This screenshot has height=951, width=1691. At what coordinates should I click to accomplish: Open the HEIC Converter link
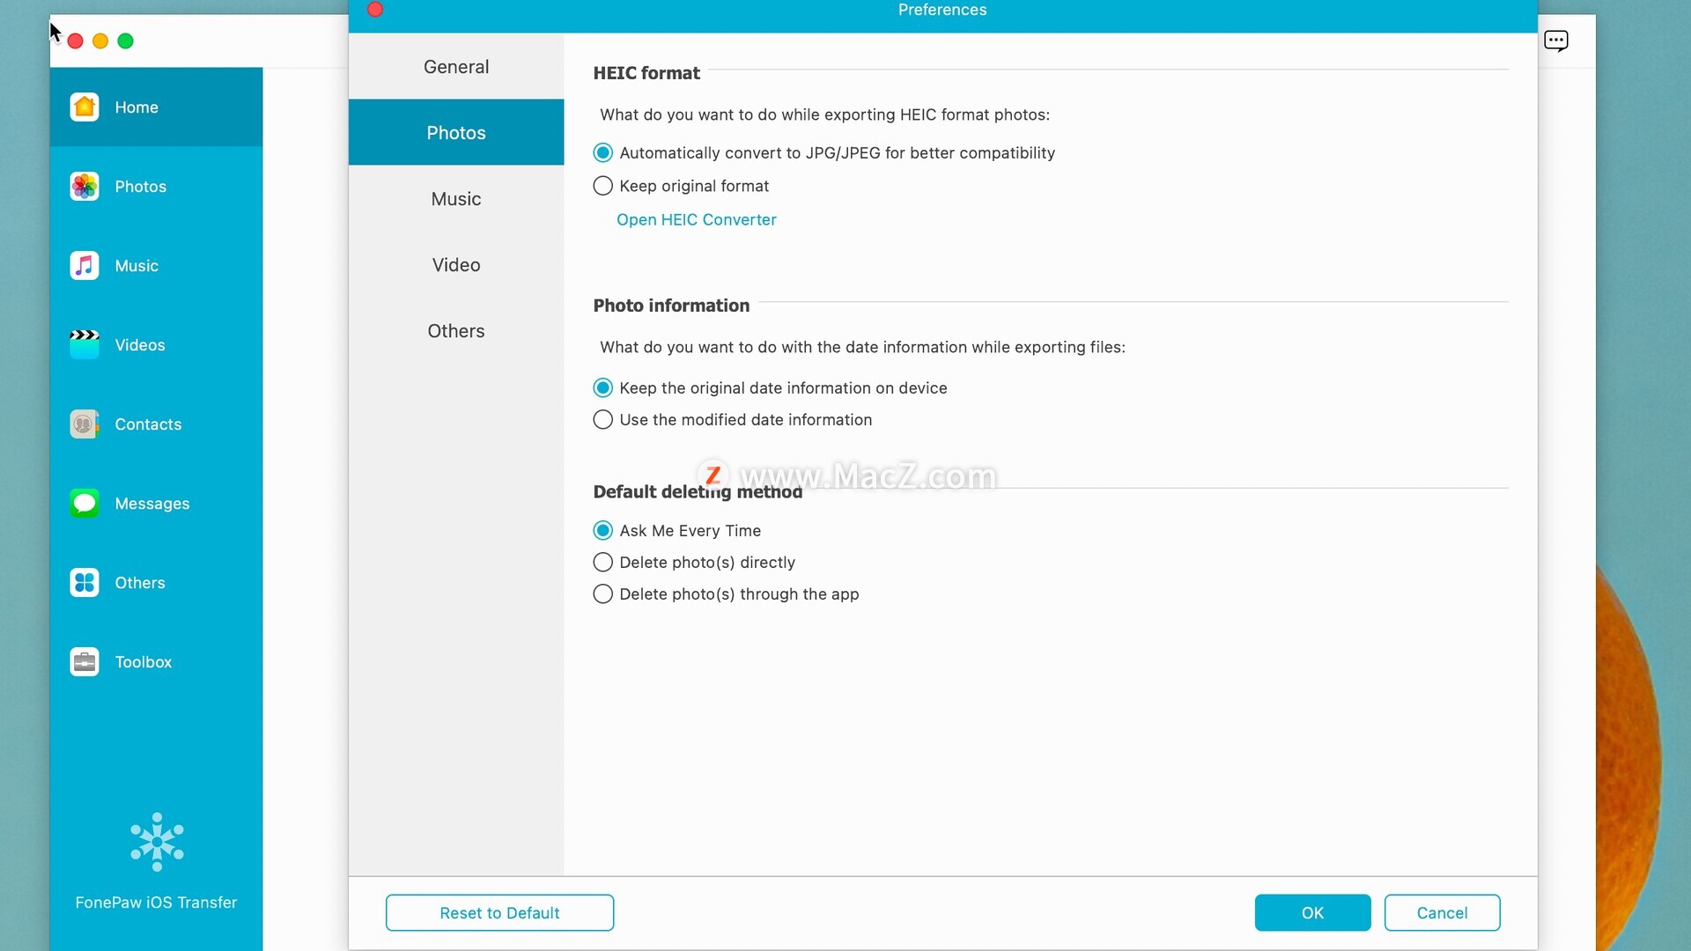pos(696,220)
